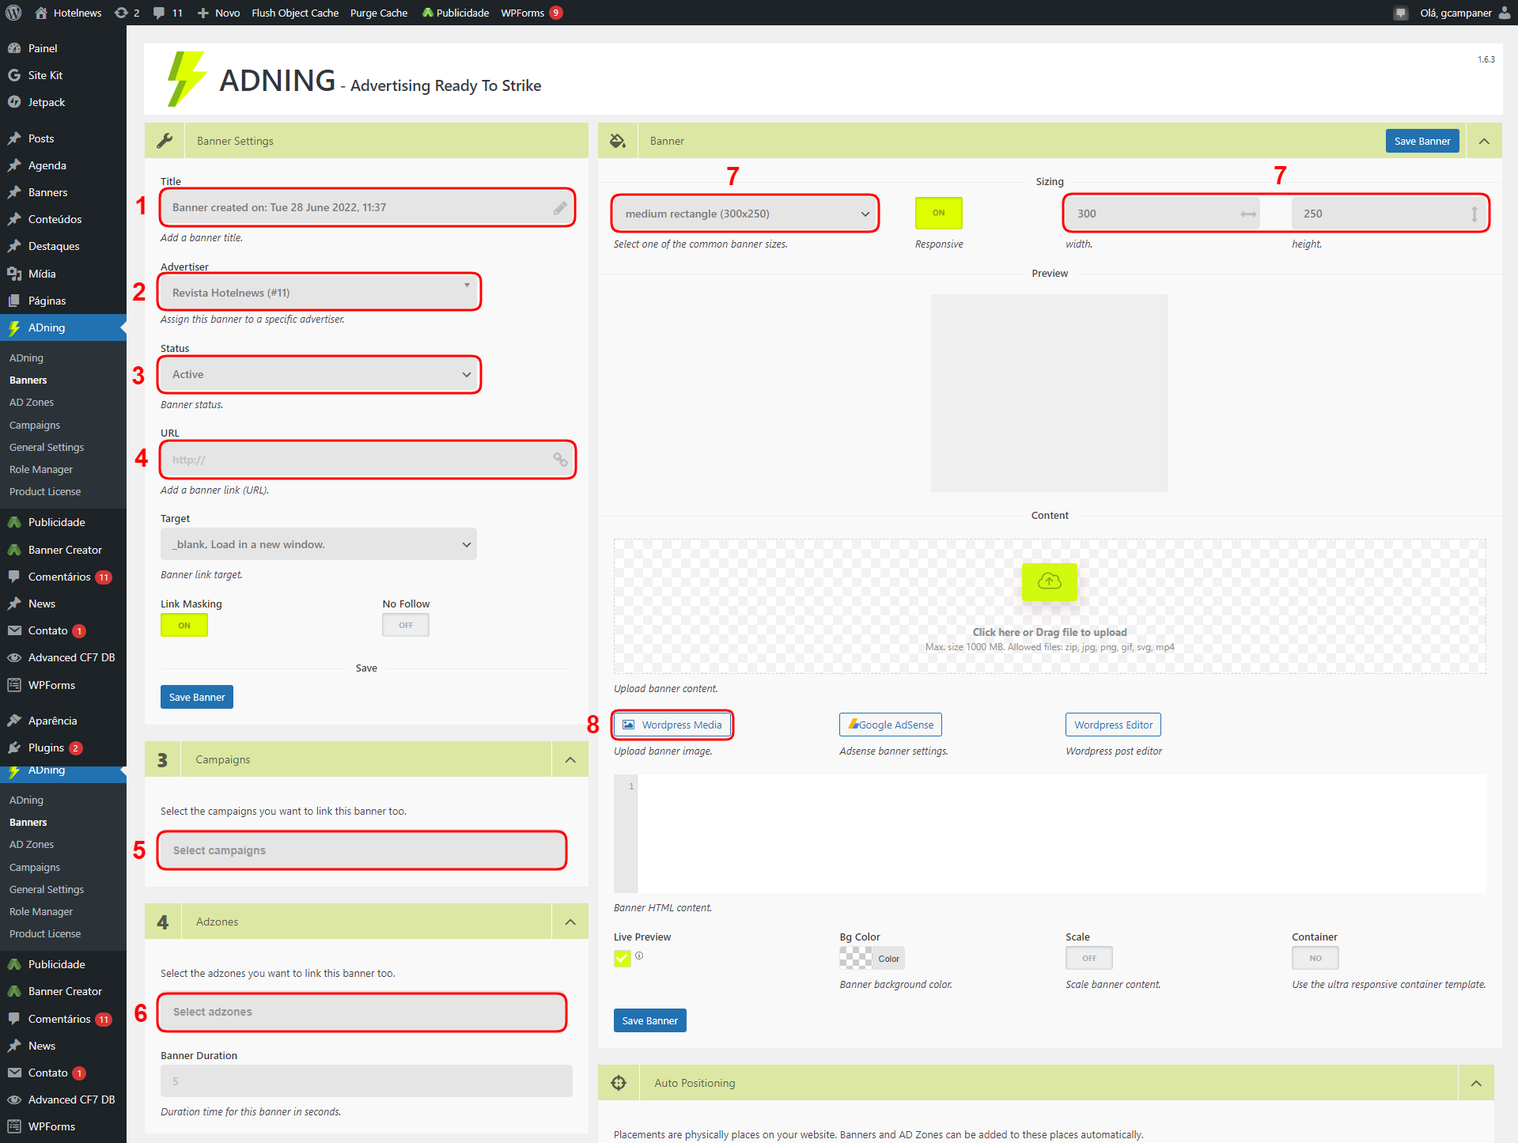Open AD Zones in ADning submenu

click(32, 403)
